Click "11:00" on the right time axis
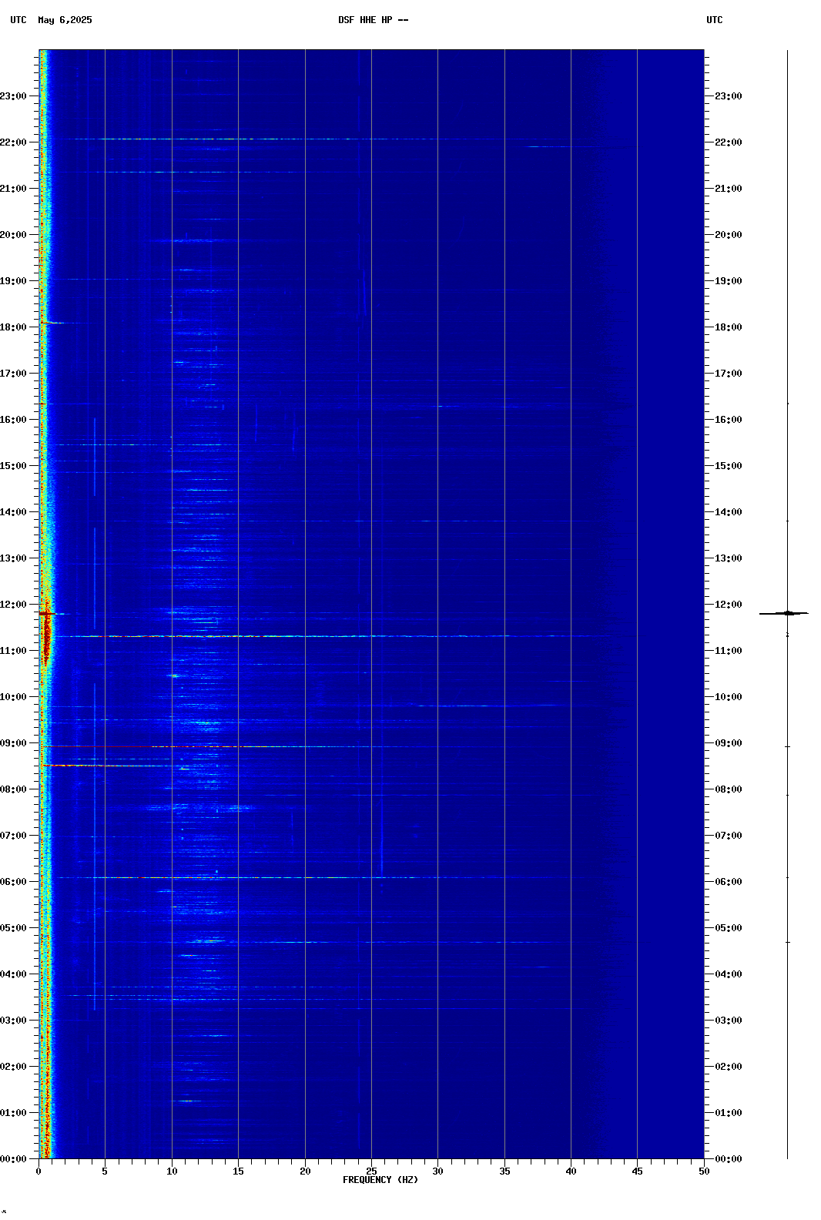821x1220 pixels. [x=729, y=651]
